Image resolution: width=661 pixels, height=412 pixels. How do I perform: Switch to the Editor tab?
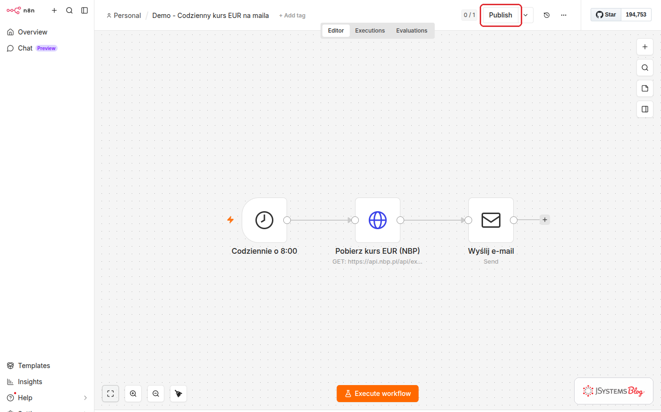[x=336, y=31]
